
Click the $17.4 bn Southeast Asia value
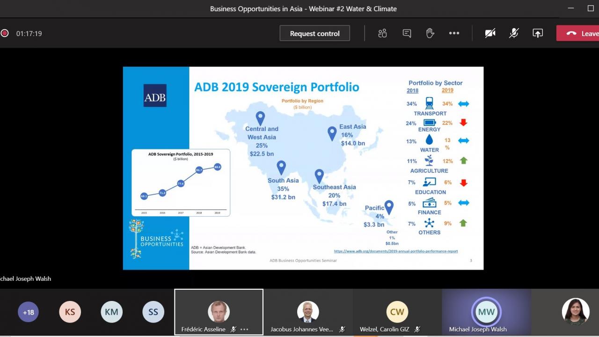pos(334,204)
